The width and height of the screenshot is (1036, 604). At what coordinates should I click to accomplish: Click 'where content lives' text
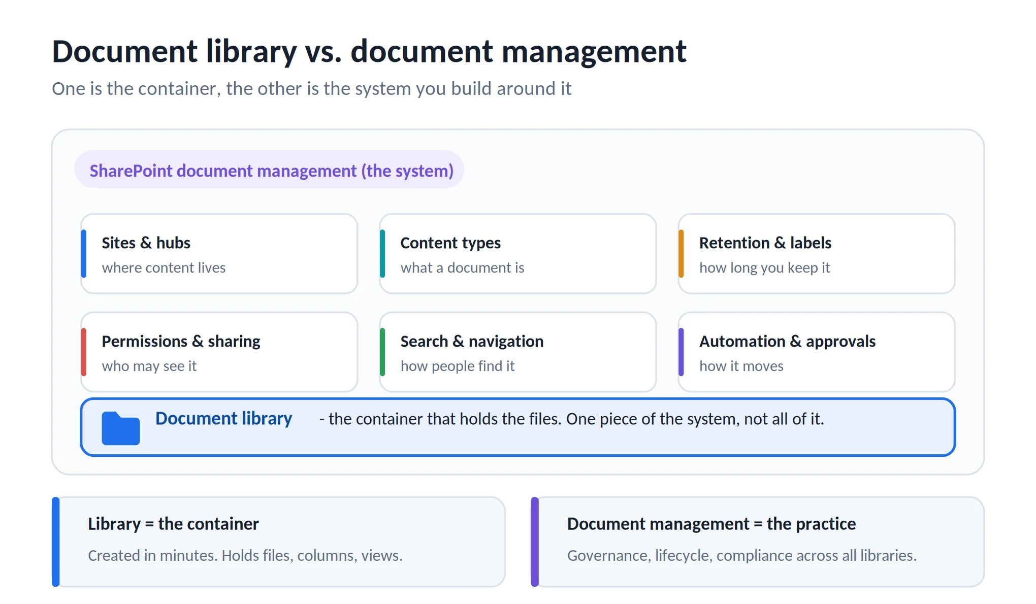[x=164, y=267]
